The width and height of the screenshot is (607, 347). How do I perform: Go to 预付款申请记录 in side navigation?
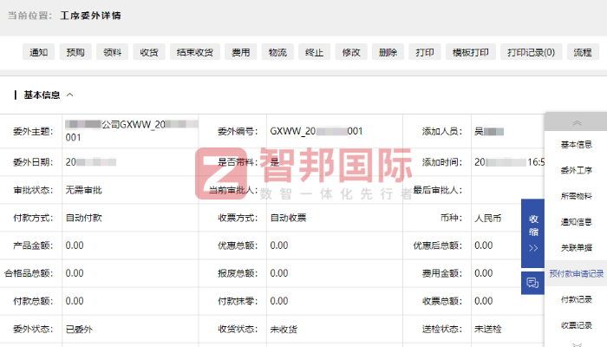pyautogui.click(x=577, y=273)
